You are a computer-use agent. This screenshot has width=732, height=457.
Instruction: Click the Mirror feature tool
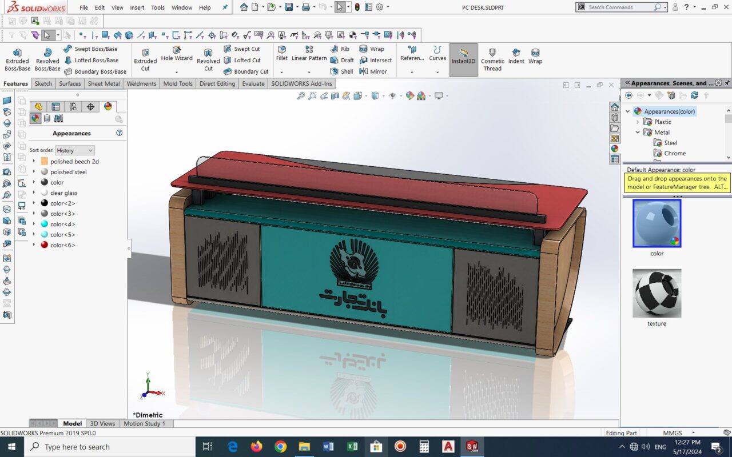click(x=373, y=71)
